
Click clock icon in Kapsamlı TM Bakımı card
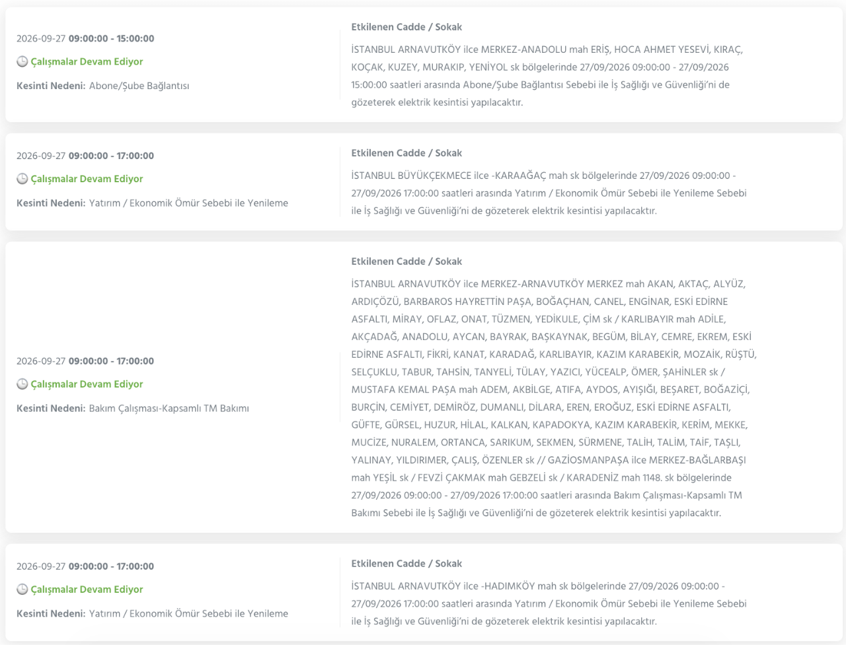coord(22,384)
